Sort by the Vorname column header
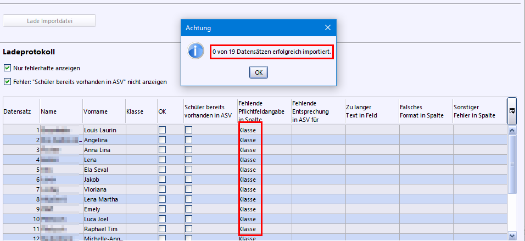The image size is (525, 241). (104, 111)
